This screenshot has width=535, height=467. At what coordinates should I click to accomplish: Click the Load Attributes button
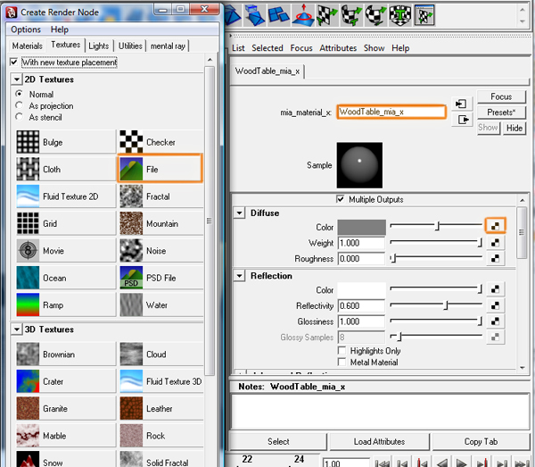coord(379,441)
